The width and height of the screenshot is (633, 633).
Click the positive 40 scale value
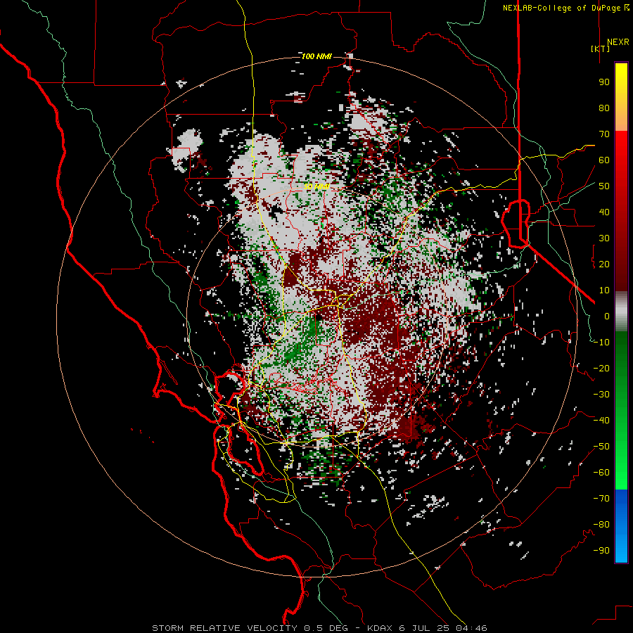coord(604,212)
